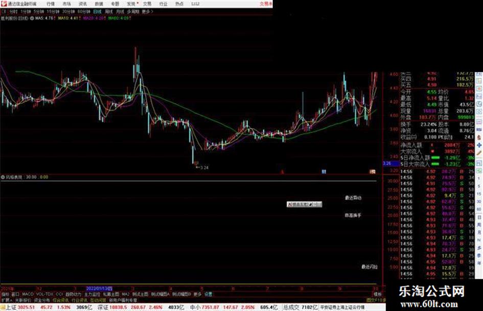Select the 月线 monthly period
Screen dimensions: 483x311
tap(120, 11)
